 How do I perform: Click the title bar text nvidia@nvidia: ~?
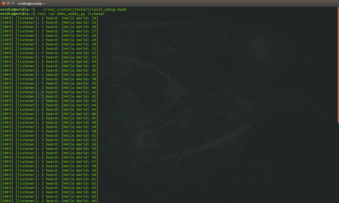tap(31, 4)
